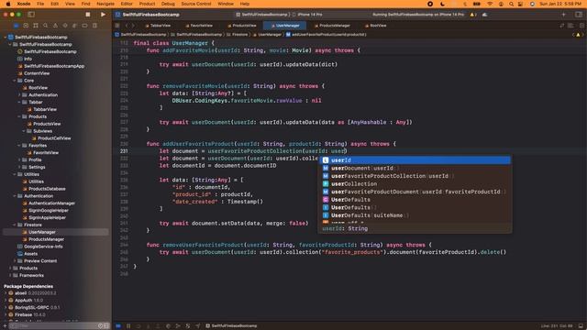The image size is (587, 330).
Task: Switch to the ProductsView editor tab
Action: [242, 26]
